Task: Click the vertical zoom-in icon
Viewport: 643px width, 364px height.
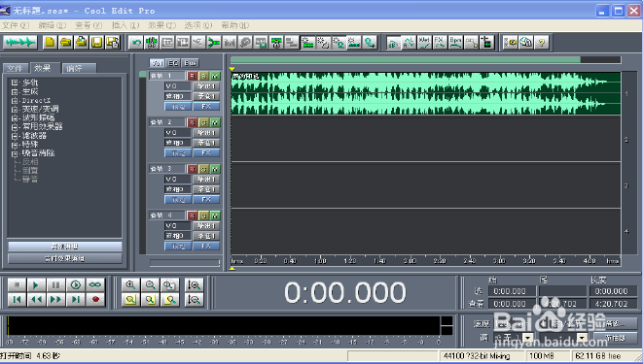Action: (x=194, y=284)
